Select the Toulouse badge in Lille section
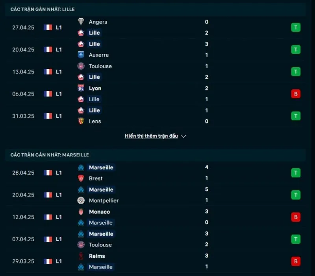Image resolution: width=315 pixels, height=276 pixels. pos(81,66)
